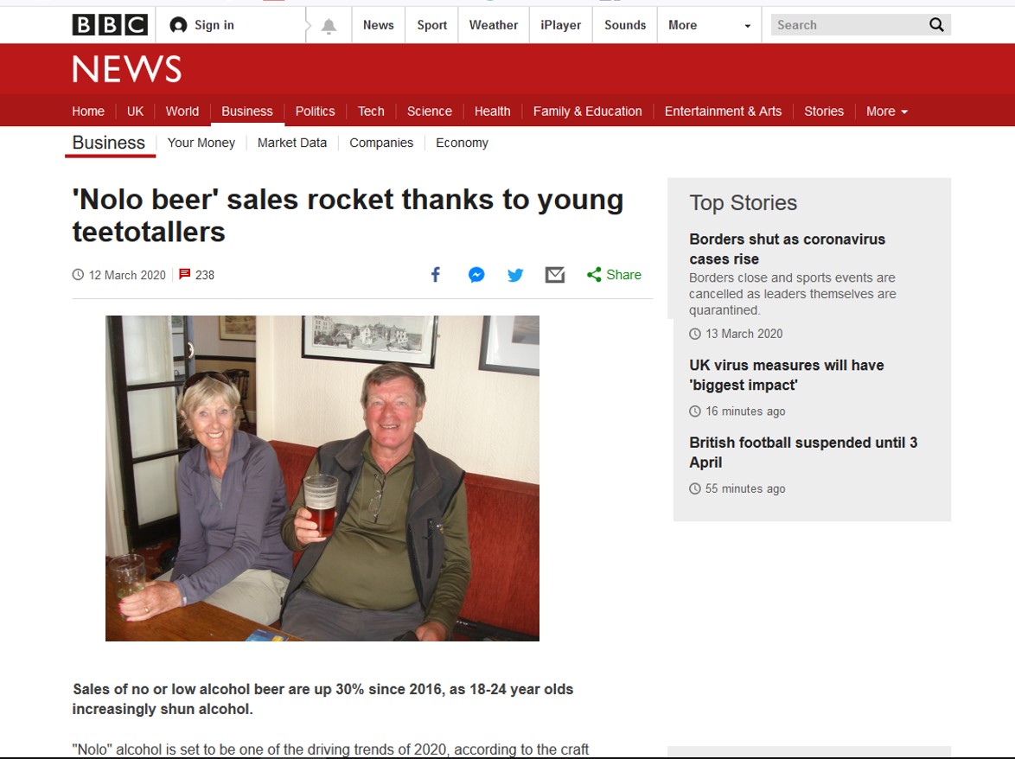Open the Politics section tab
The height and width of the screenshot is (759, 1015).
point(315,112)
